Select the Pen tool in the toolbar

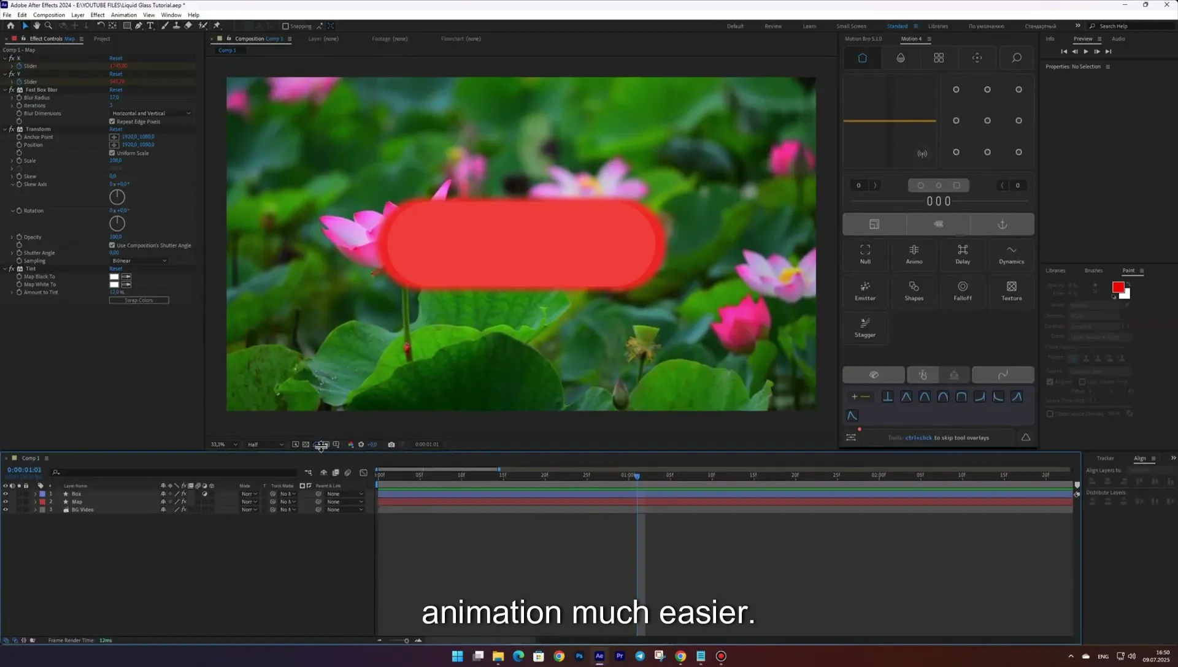(x=139, y=26)
